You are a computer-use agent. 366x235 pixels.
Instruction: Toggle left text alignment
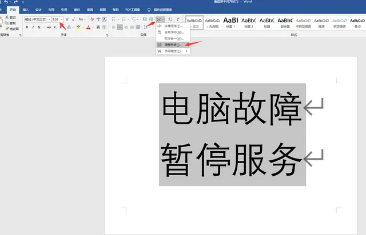[114, 27]
